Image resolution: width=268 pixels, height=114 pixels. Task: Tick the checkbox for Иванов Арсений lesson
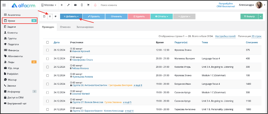coord(48,50)
